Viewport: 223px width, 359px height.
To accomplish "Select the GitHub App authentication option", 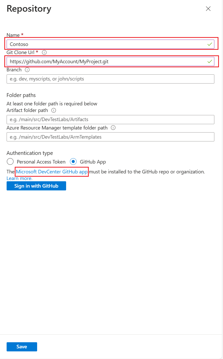I will (x=73, y=162).
